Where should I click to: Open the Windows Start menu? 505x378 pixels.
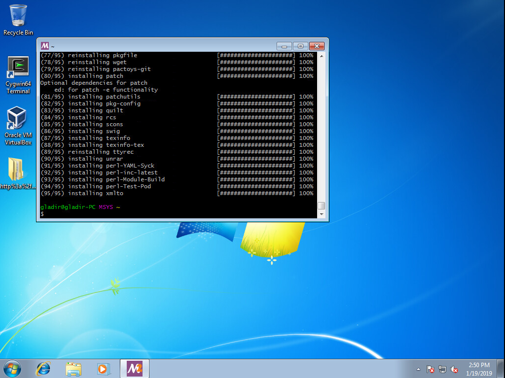point(12,368)
